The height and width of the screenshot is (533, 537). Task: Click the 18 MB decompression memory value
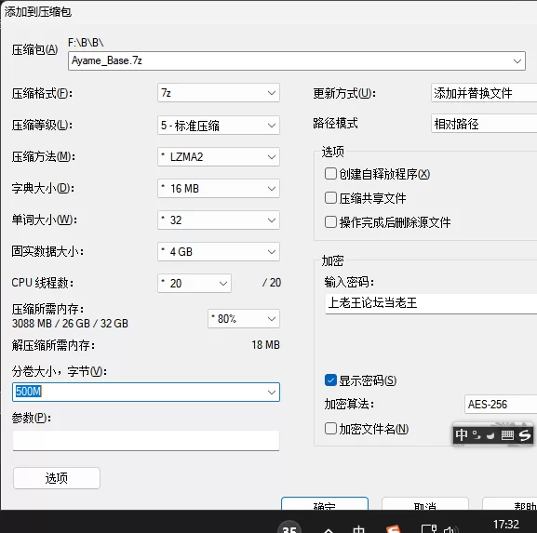[x=265, y=345]
